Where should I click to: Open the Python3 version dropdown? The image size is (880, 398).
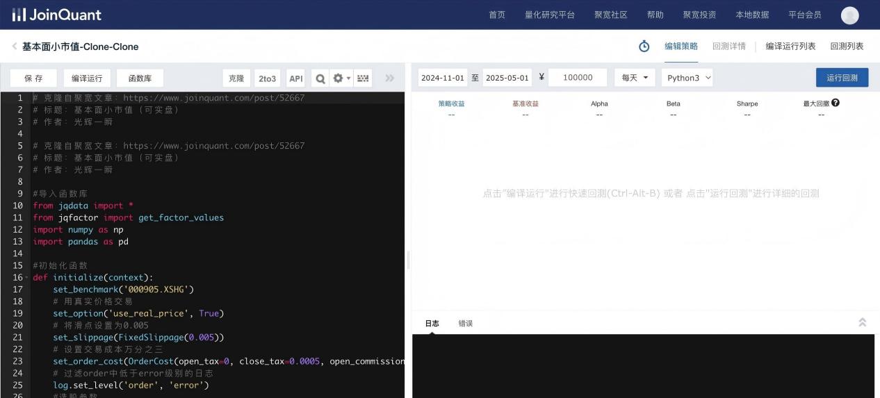click(687, 78)
